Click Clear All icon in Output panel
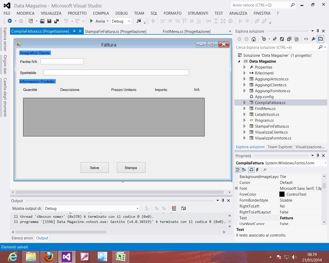This screenshot has width=329, height=263. 174,208
